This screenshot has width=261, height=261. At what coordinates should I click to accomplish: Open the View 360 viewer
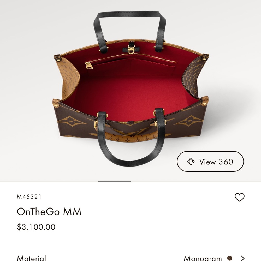tap(210, 162)
